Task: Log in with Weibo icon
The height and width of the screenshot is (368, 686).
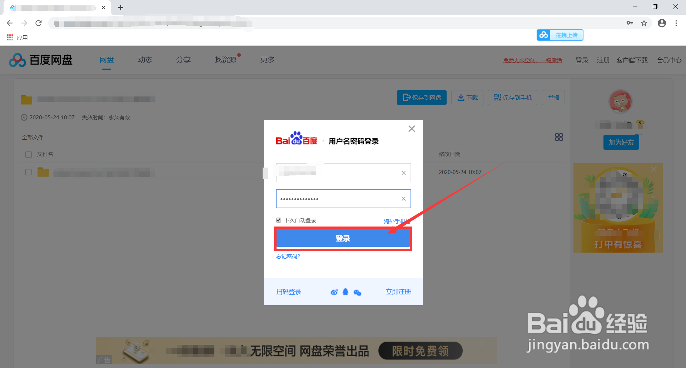Action: [x=334, y=292]
